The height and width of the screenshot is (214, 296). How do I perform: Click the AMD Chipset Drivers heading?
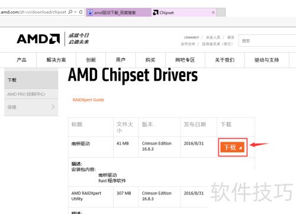133,75
